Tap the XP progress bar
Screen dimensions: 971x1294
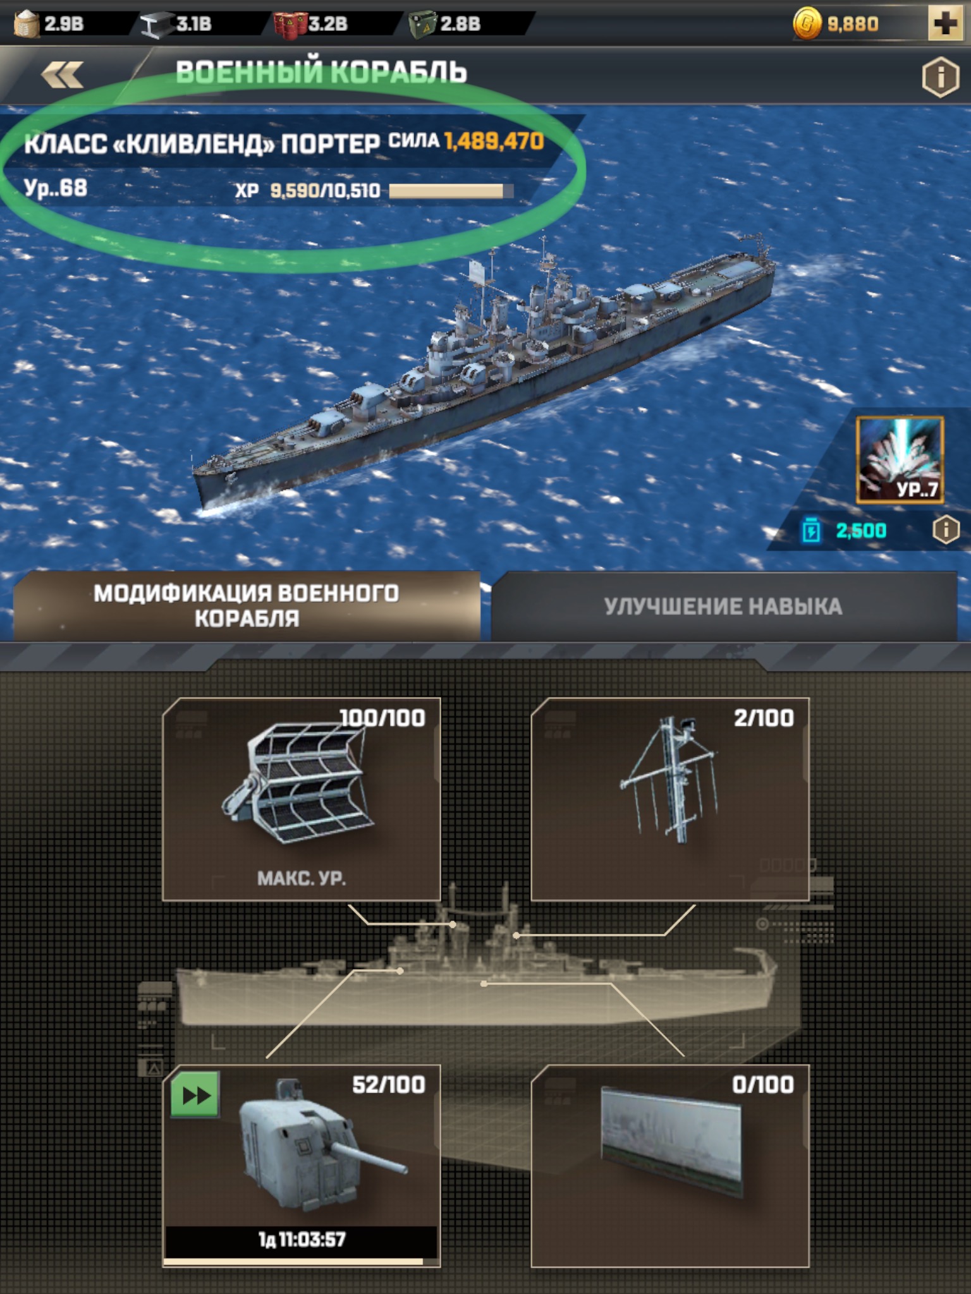pyautogui.click(x=451, y=191)
